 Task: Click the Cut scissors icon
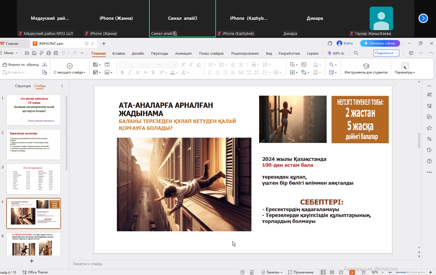45,65
